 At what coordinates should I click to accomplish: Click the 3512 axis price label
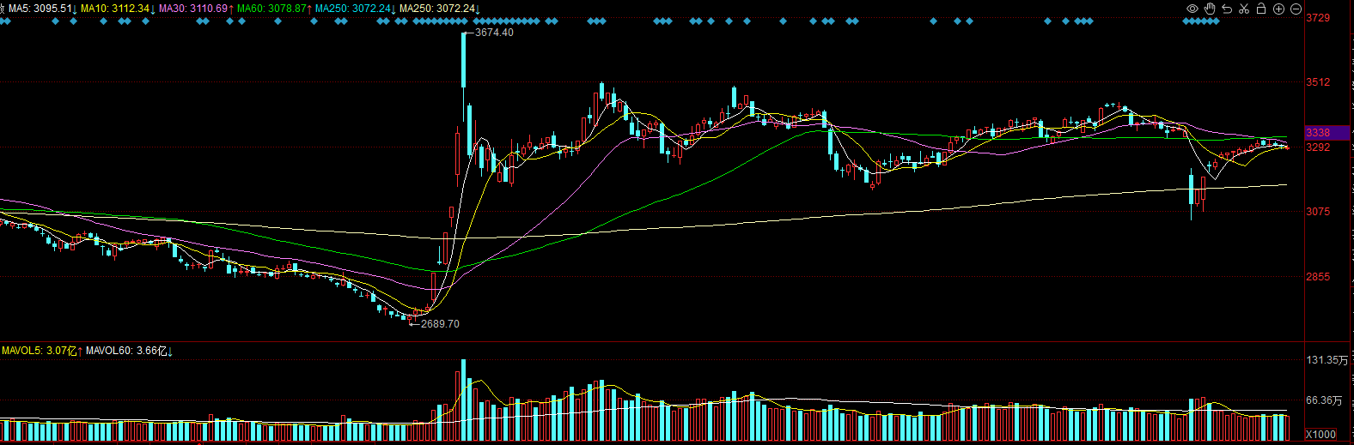click(1318, 82)
